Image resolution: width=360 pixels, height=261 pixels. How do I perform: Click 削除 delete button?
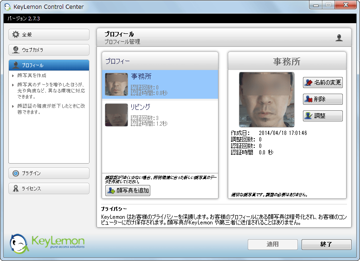coord(323,99)
